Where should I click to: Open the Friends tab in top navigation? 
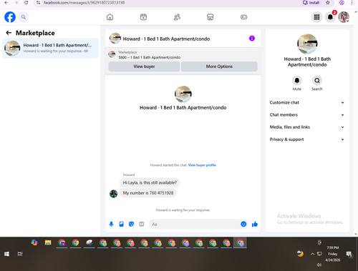(x=177, y=17)
